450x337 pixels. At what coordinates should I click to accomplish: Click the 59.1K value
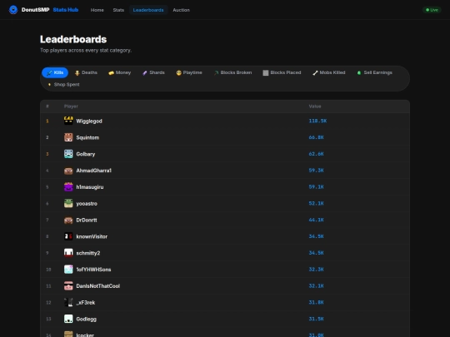pyautogui.click(x=316, y=187)
